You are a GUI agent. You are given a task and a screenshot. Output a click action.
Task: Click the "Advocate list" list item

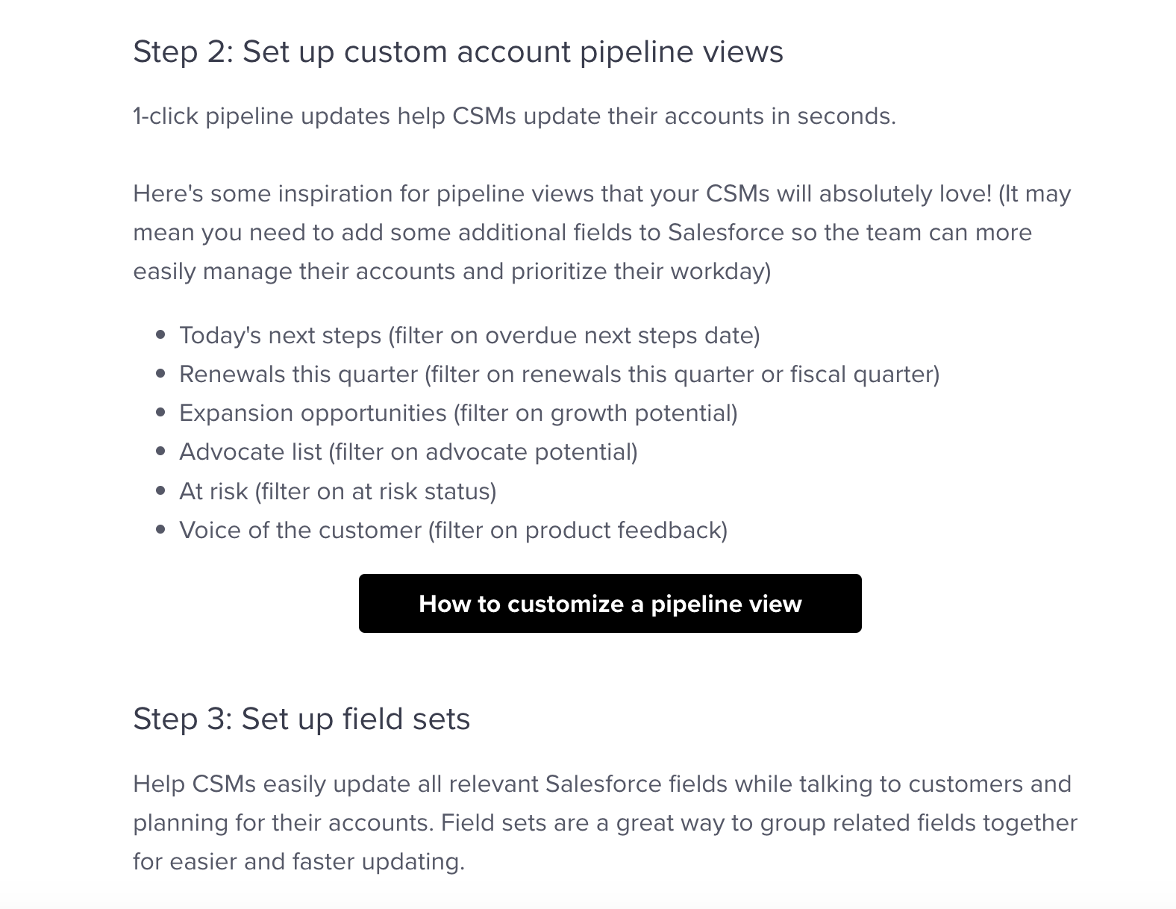click(x=408, y=452)
